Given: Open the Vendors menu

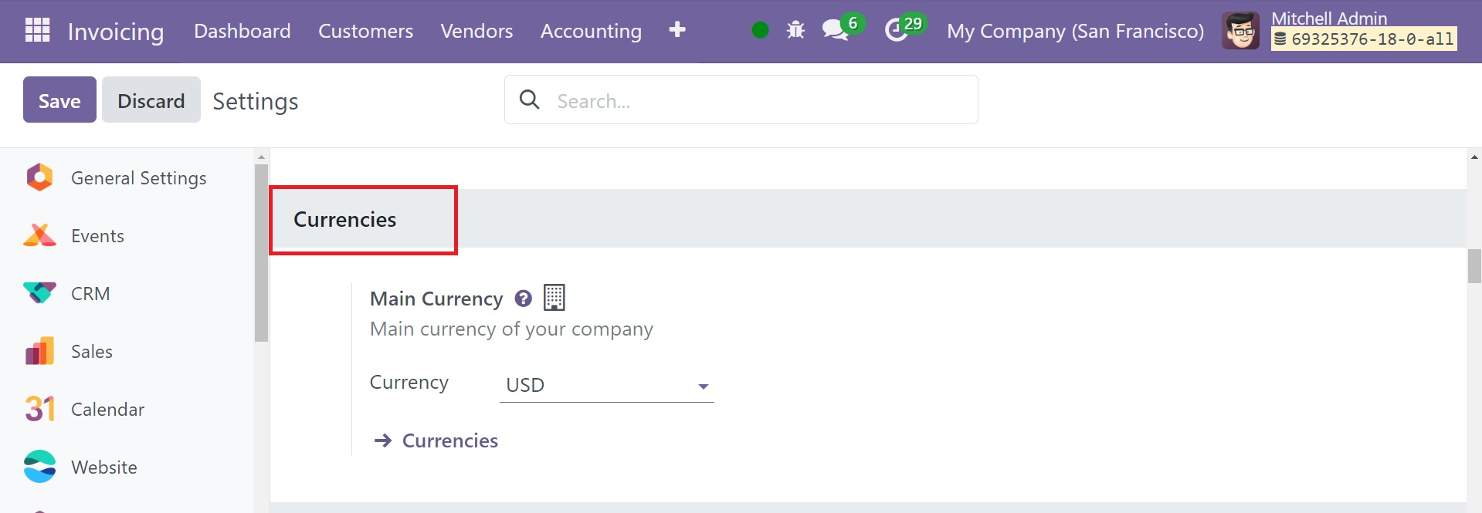Looking at the screenshot, I should [476, 31].
